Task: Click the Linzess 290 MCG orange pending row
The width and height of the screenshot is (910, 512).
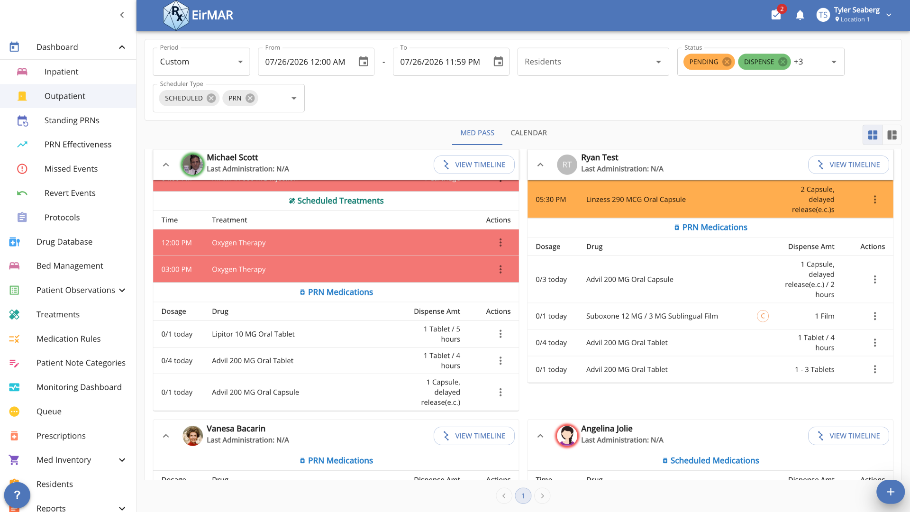Action: click(x=710, y=200)
